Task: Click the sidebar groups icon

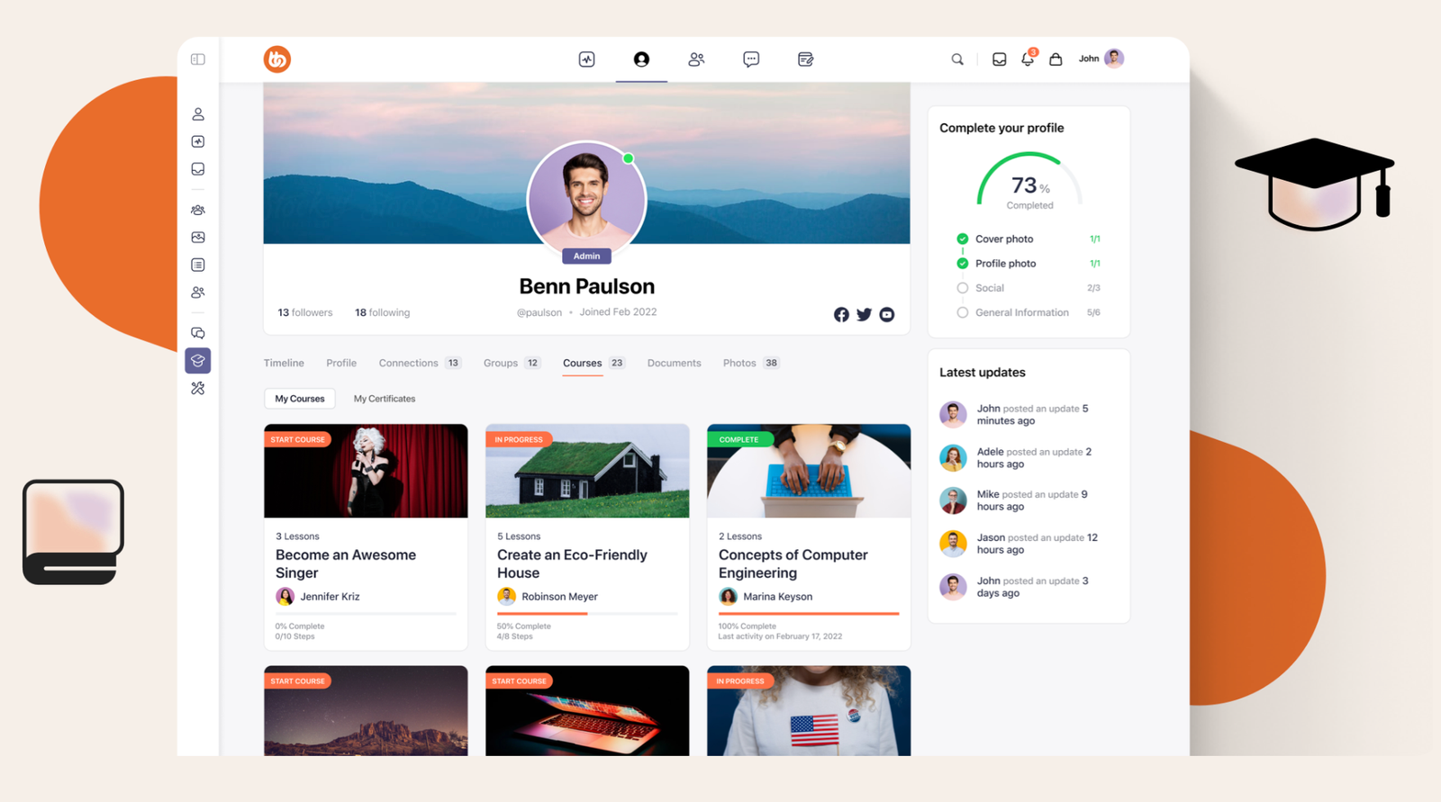Action: 198,210
